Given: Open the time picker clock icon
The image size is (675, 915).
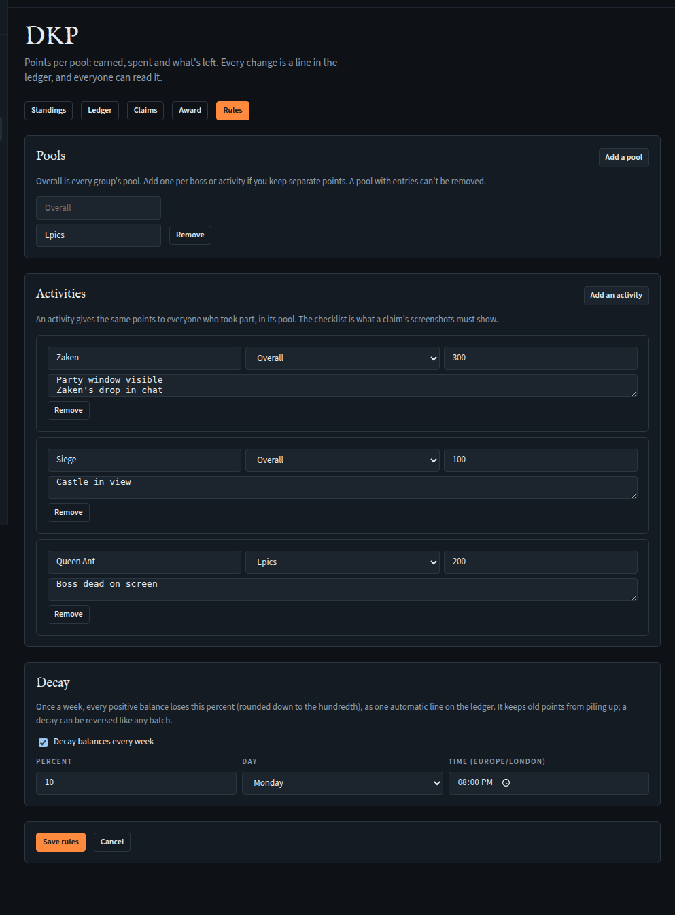Looking at the screenshot, I should (506, 783).
